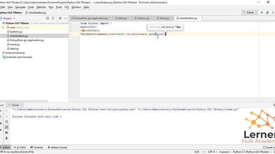Select buttons.py in project tree
The image size is (275, 154).
pyautogui.click(x=16, y=32)
